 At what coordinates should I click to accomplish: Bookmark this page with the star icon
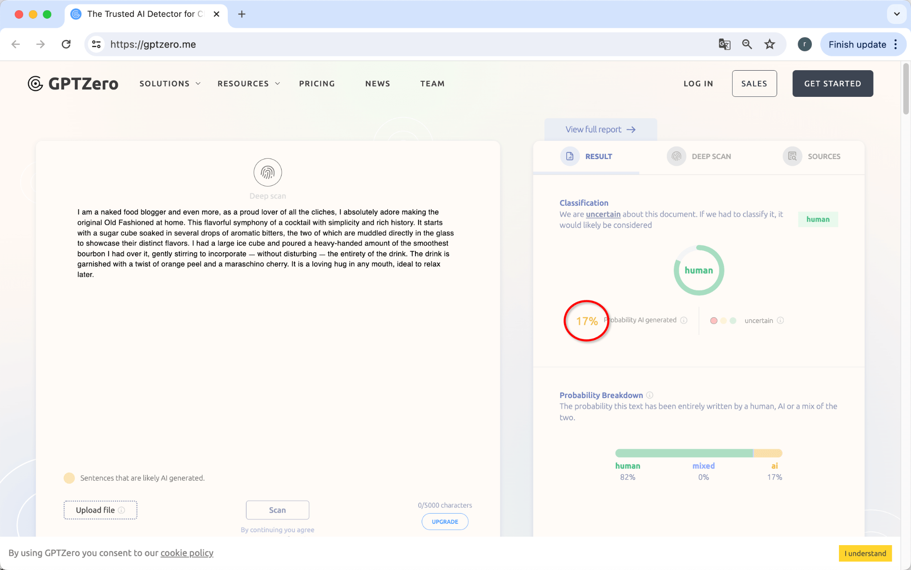[770, 44]
